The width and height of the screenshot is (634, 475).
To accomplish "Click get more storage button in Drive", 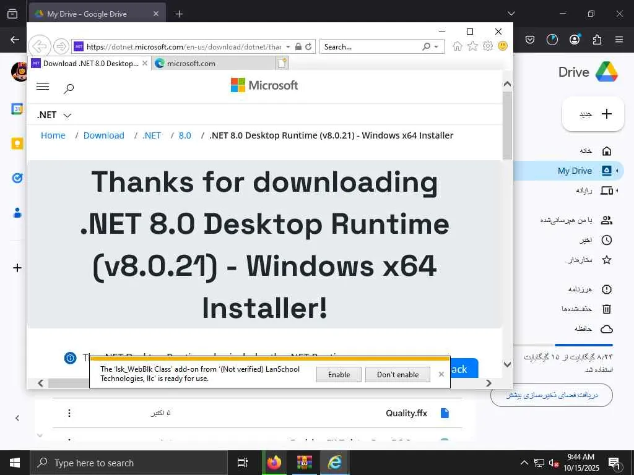I will [x=552, y=395].
